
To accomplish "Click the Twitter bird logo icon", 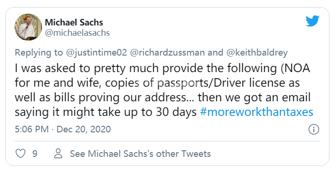I will pos(312,21).
